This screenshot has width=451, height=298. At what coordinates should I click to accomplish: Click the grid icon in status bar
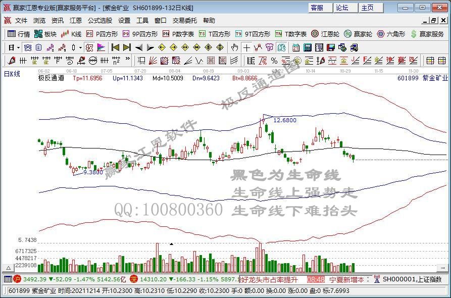(x=8, y=279)
